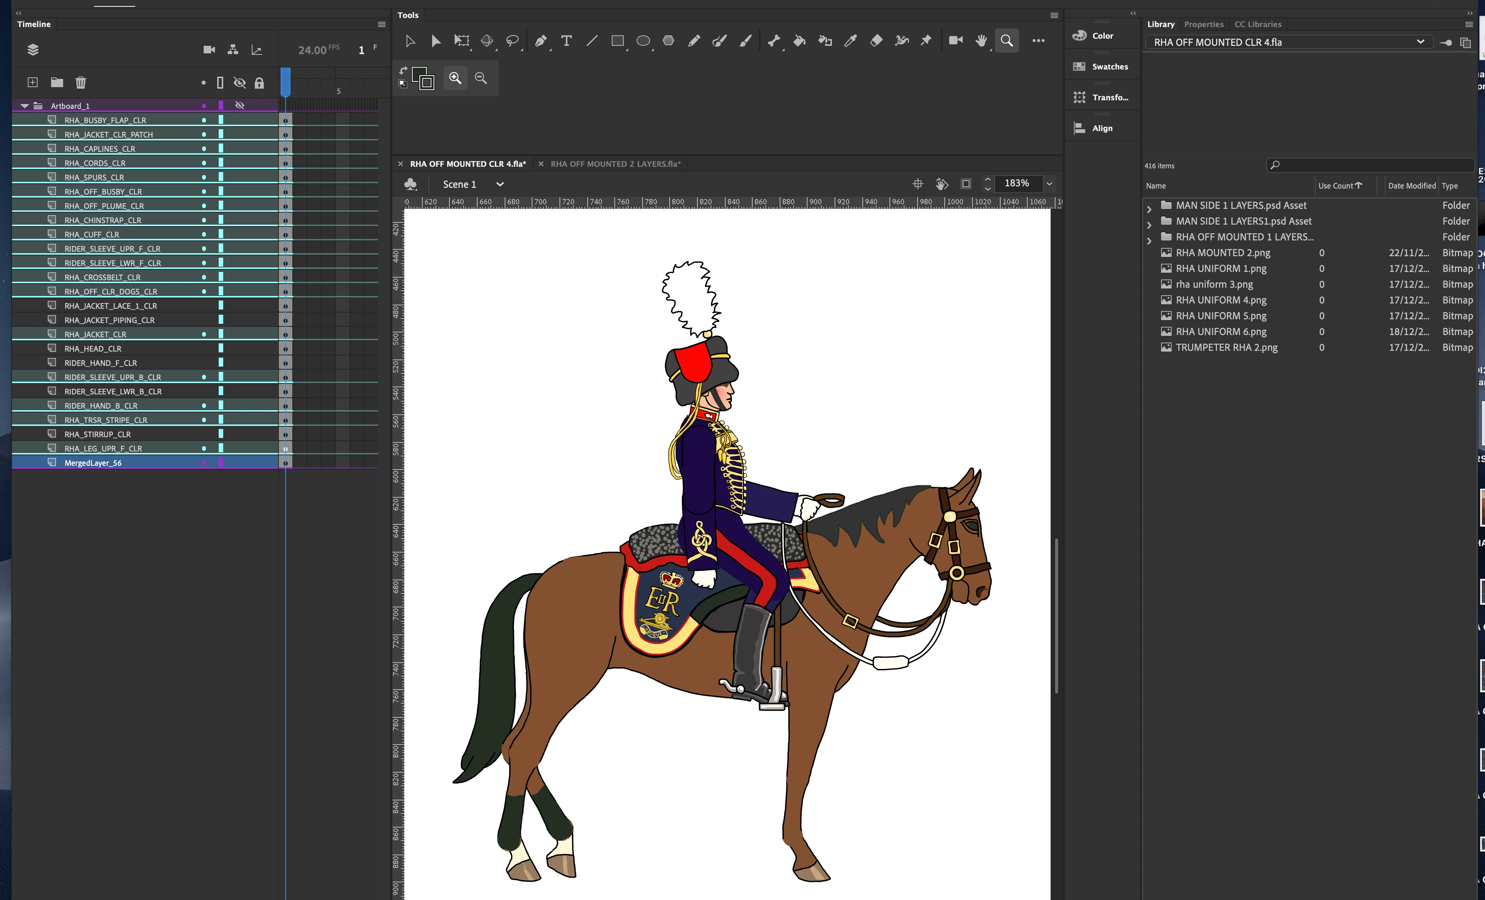Select the Pen tool in Tools panel
1485x900 pixels.
click(x=541, y=41)
